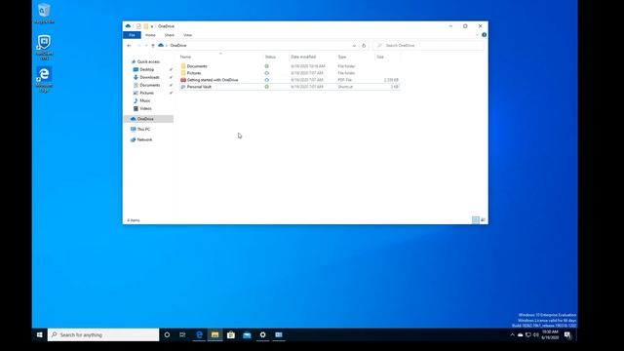Image resolution: width=624 pixels, height=351 pixels.
Task: Open the Recycle Bin desktop icon
Action: coord(44,13)
